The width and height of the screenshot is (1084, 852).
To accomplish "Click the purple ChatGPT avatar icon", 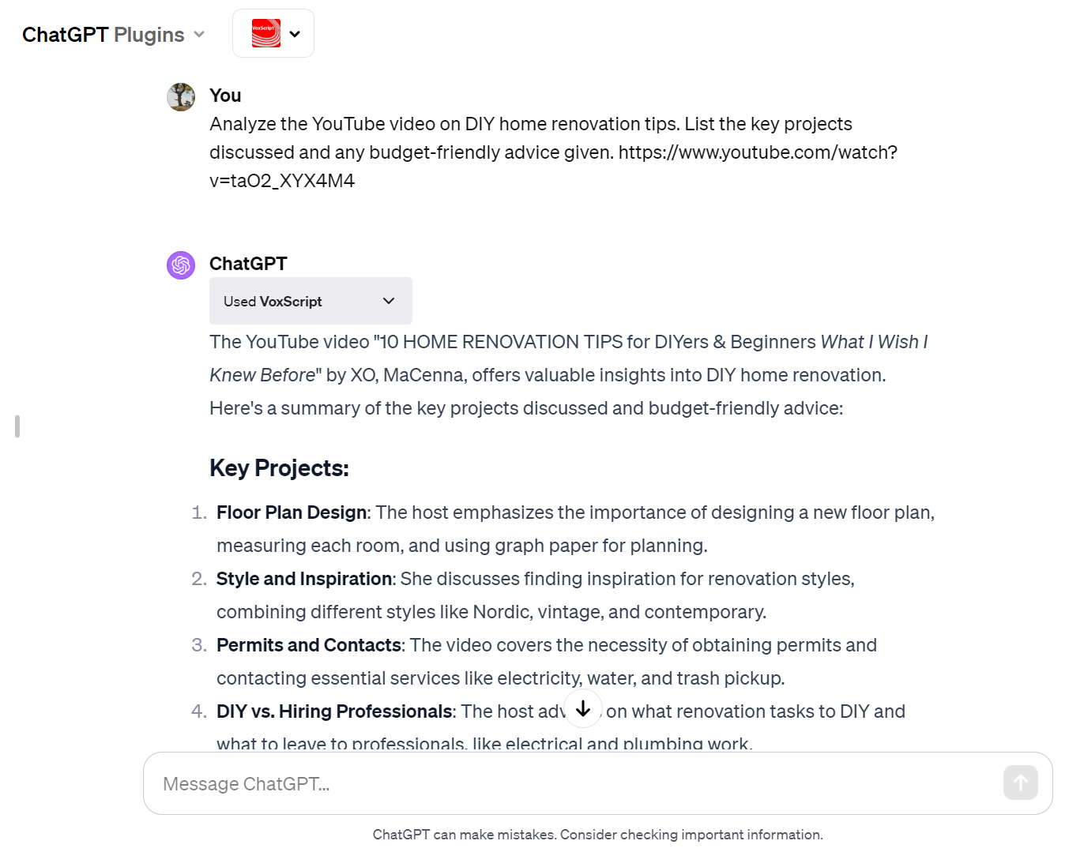I will tap(181, 265).
